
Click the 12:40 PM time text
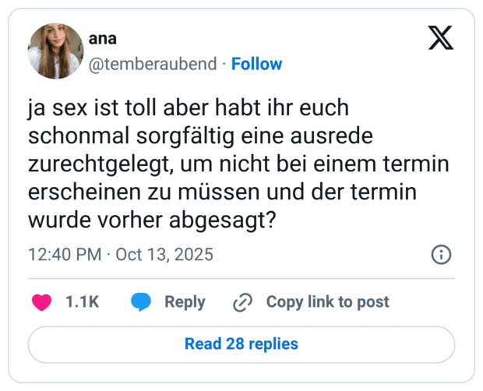click(x=65, y=255)
